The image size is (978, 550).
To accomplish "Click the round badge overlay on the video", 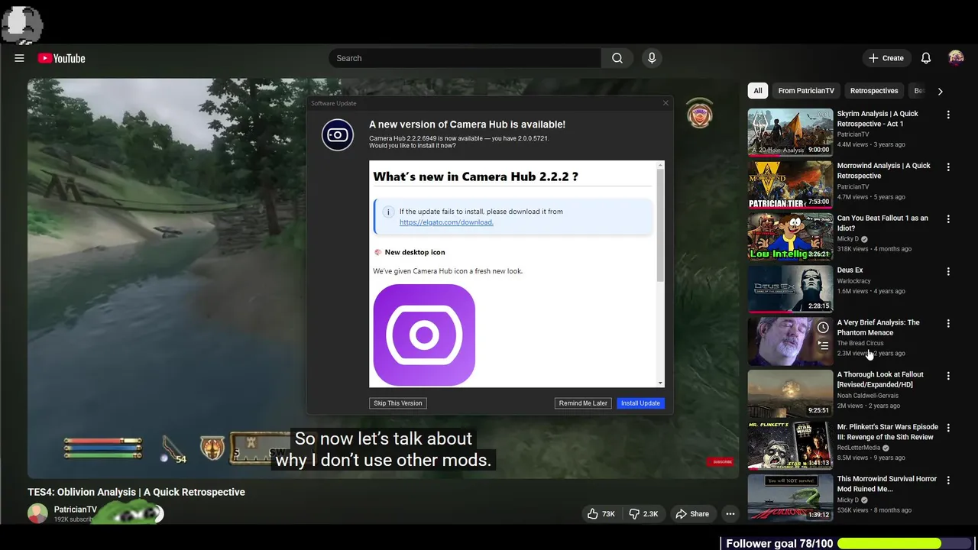I will click(x=699, y=113).
